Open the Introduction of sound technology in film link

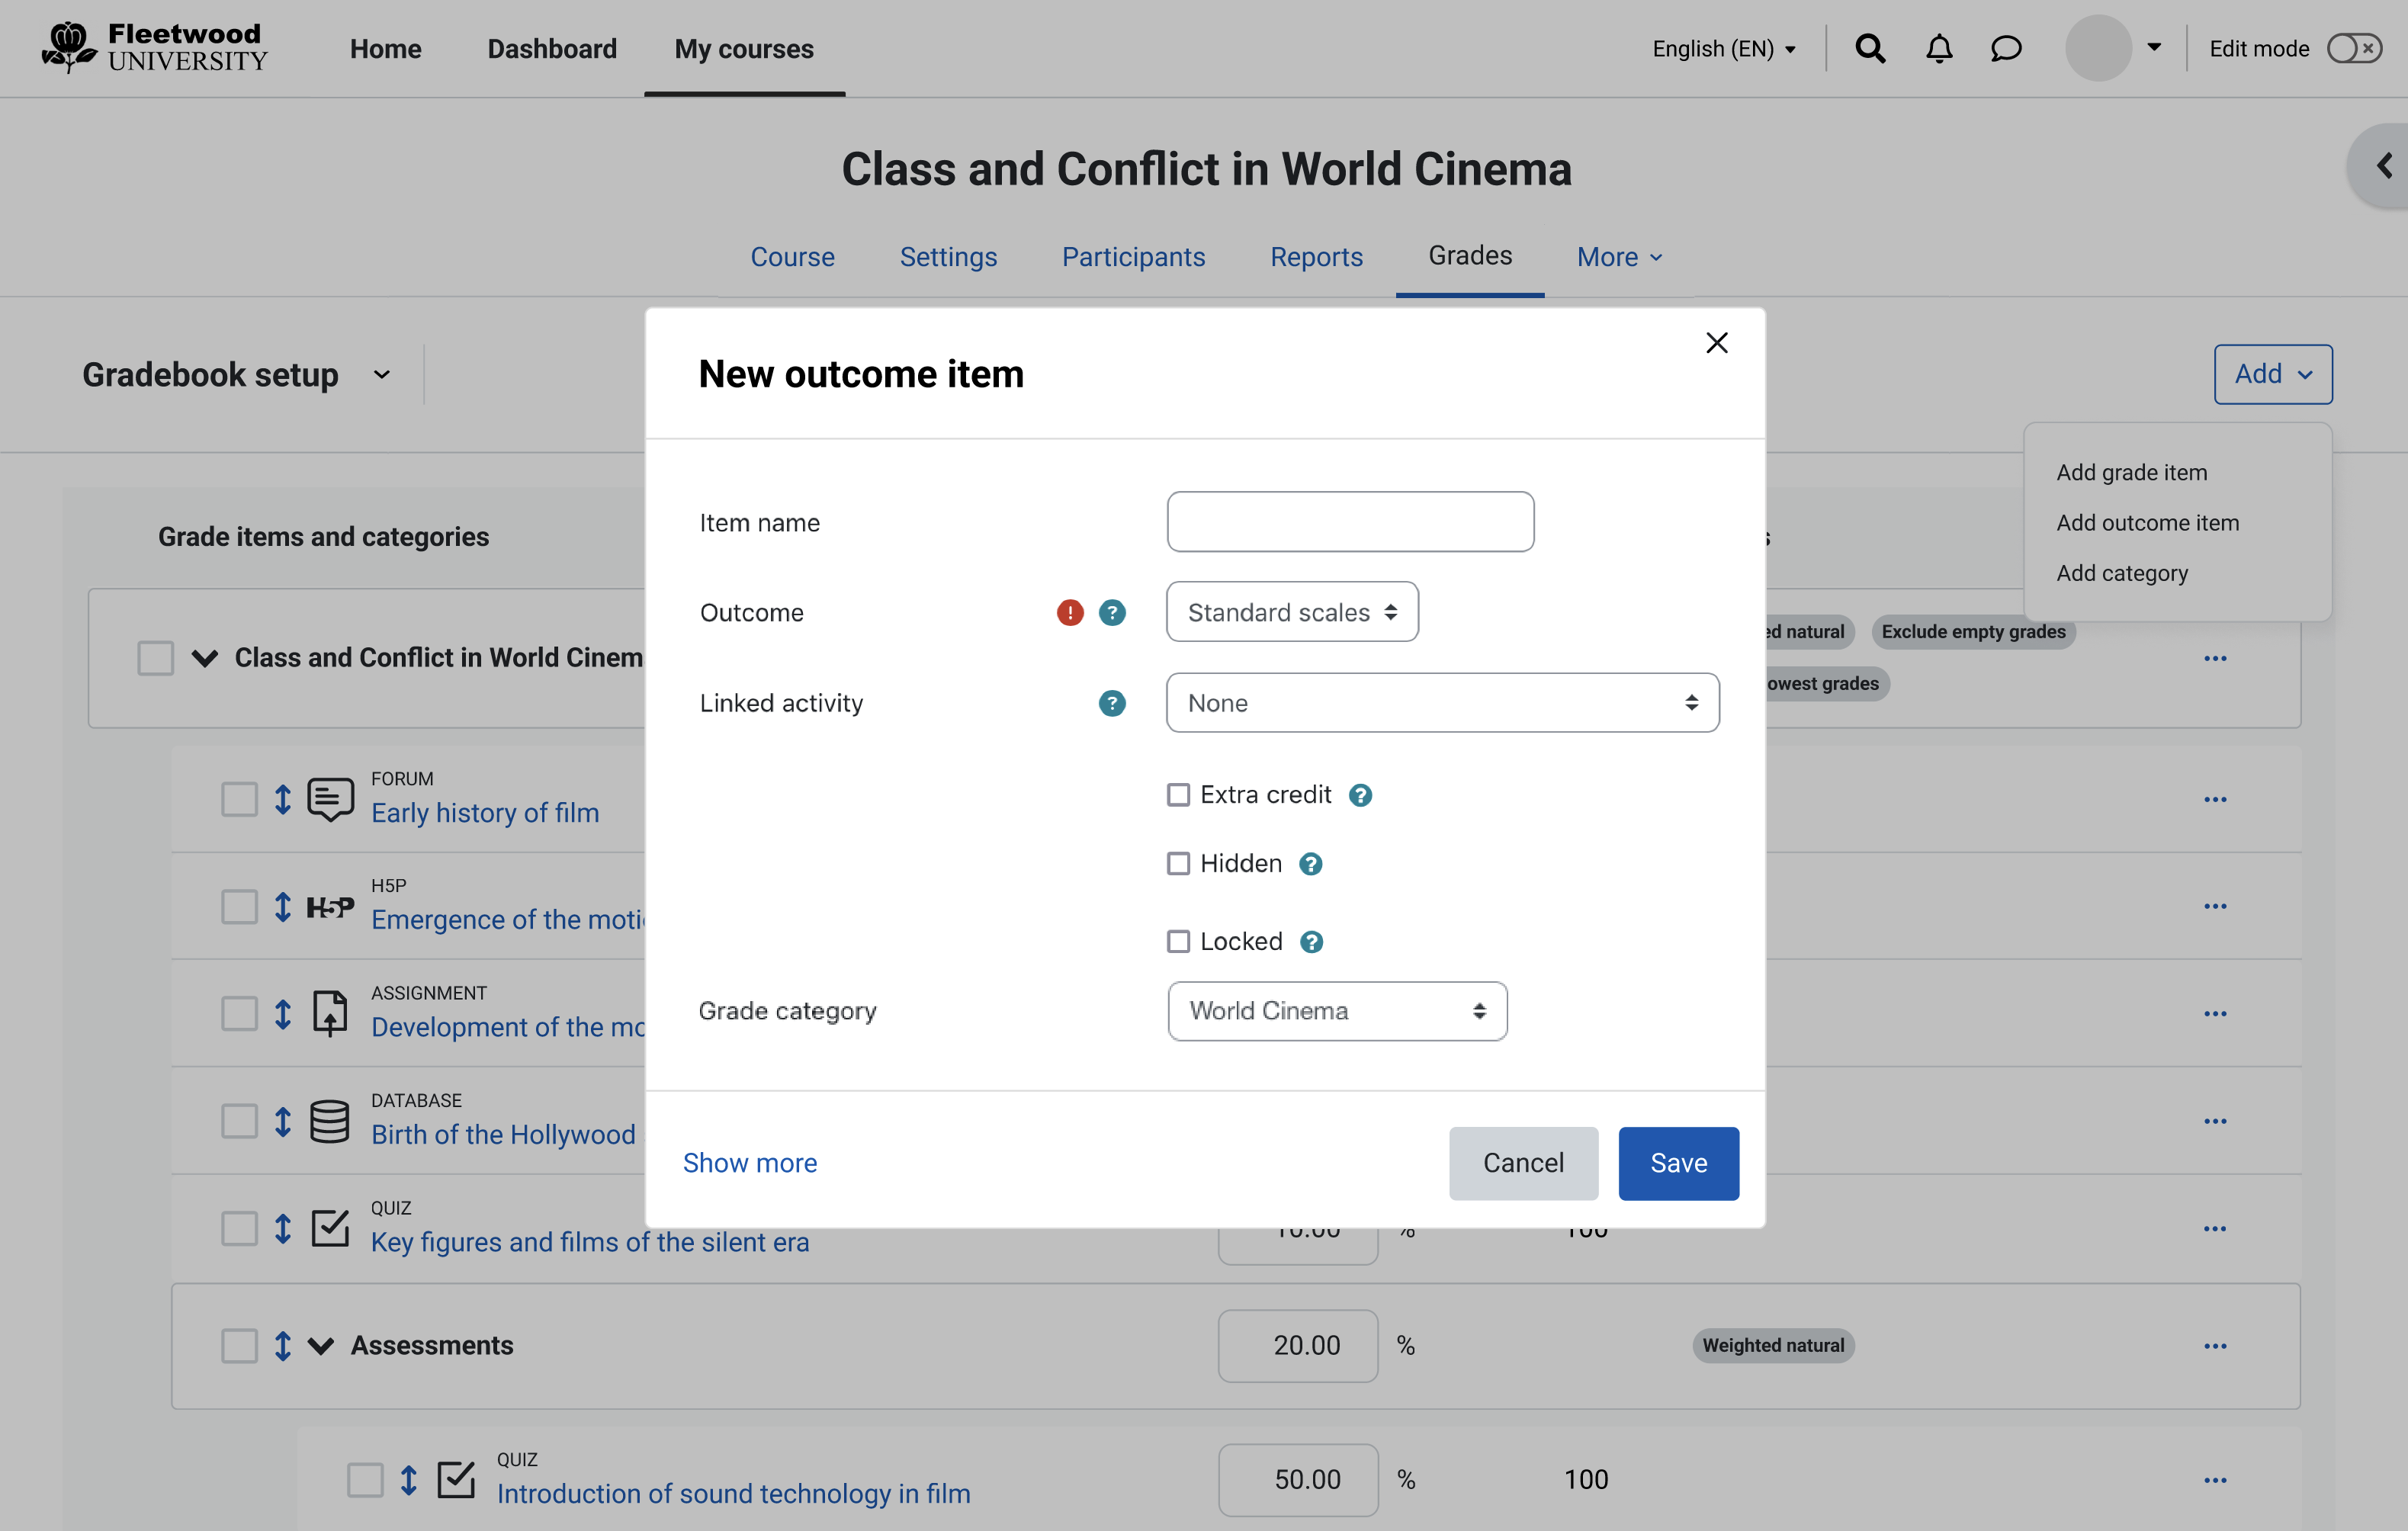pyautogui.click(x=734, y=1493)
